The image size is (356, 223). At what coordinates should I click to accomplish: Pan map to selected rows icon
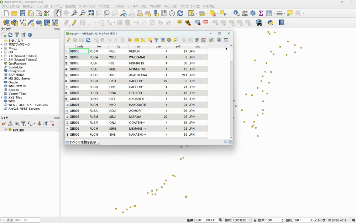pyautogui.click(x=169, y=40)
